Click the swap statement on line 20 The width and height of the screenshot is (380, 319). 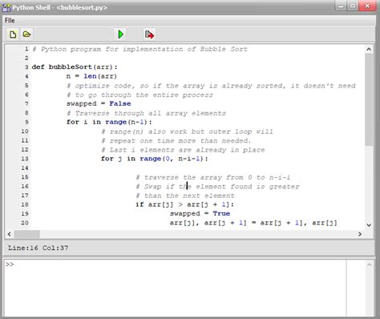click(253, 223)
